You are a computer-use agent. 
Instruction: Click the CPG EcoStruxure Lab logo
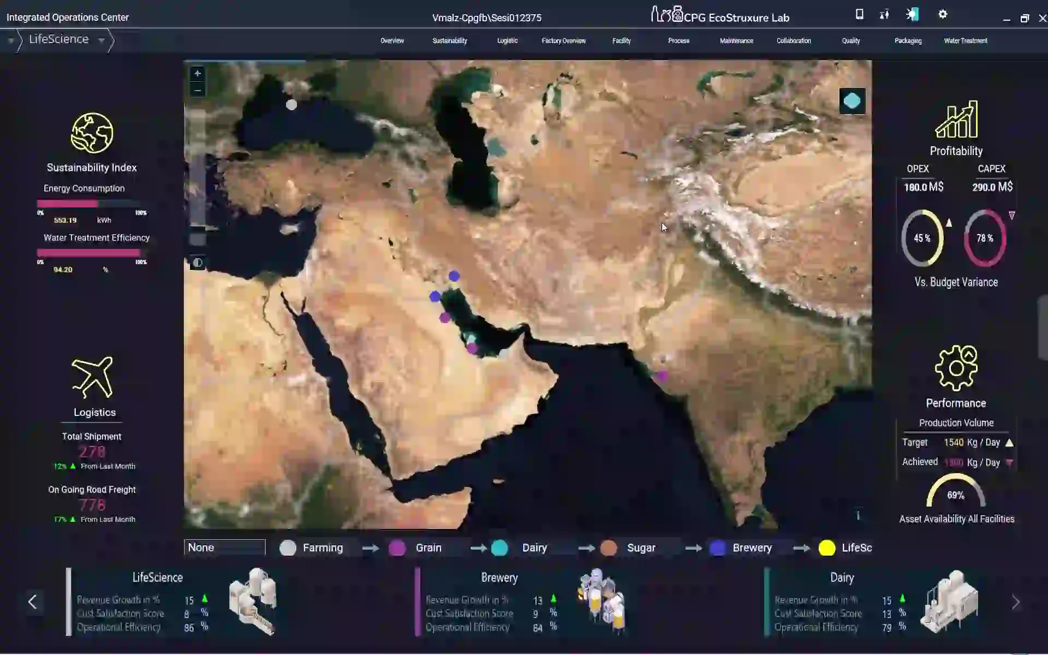coord(720,16)
